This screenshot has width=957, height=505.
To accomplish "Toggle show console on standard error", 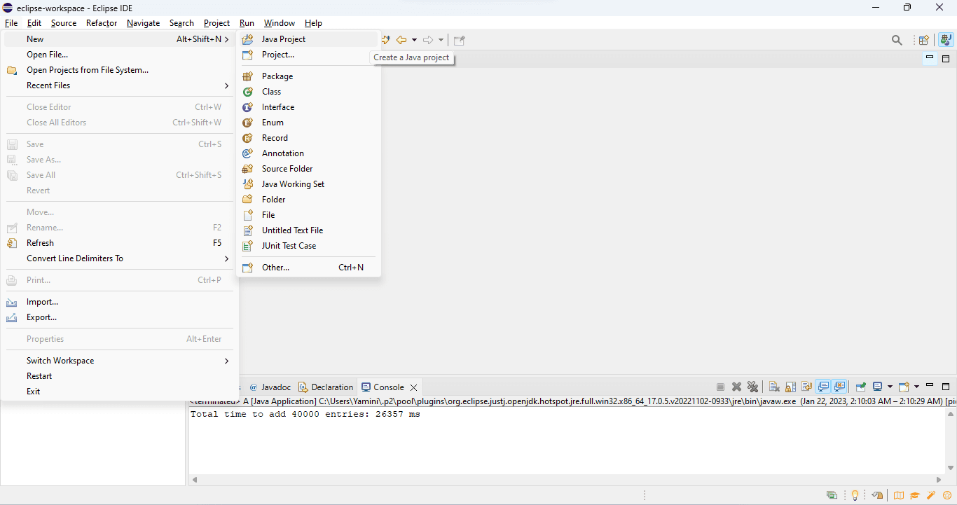I will [839, 387].
